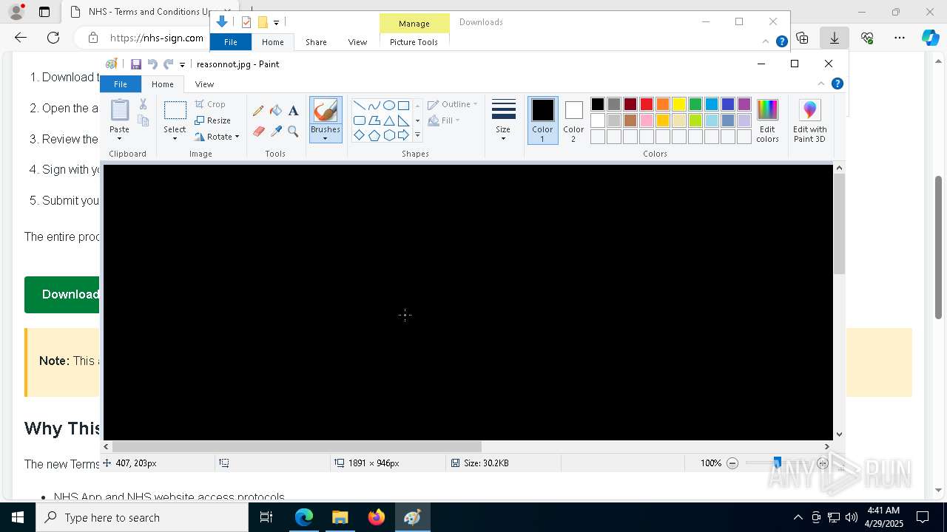
Task: Choose the Line shape
Action: coord(359,105)
